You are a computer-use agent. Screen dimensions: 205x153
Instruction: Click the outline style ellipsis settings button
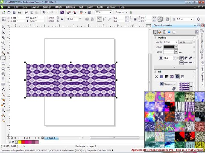pos(181,52)
